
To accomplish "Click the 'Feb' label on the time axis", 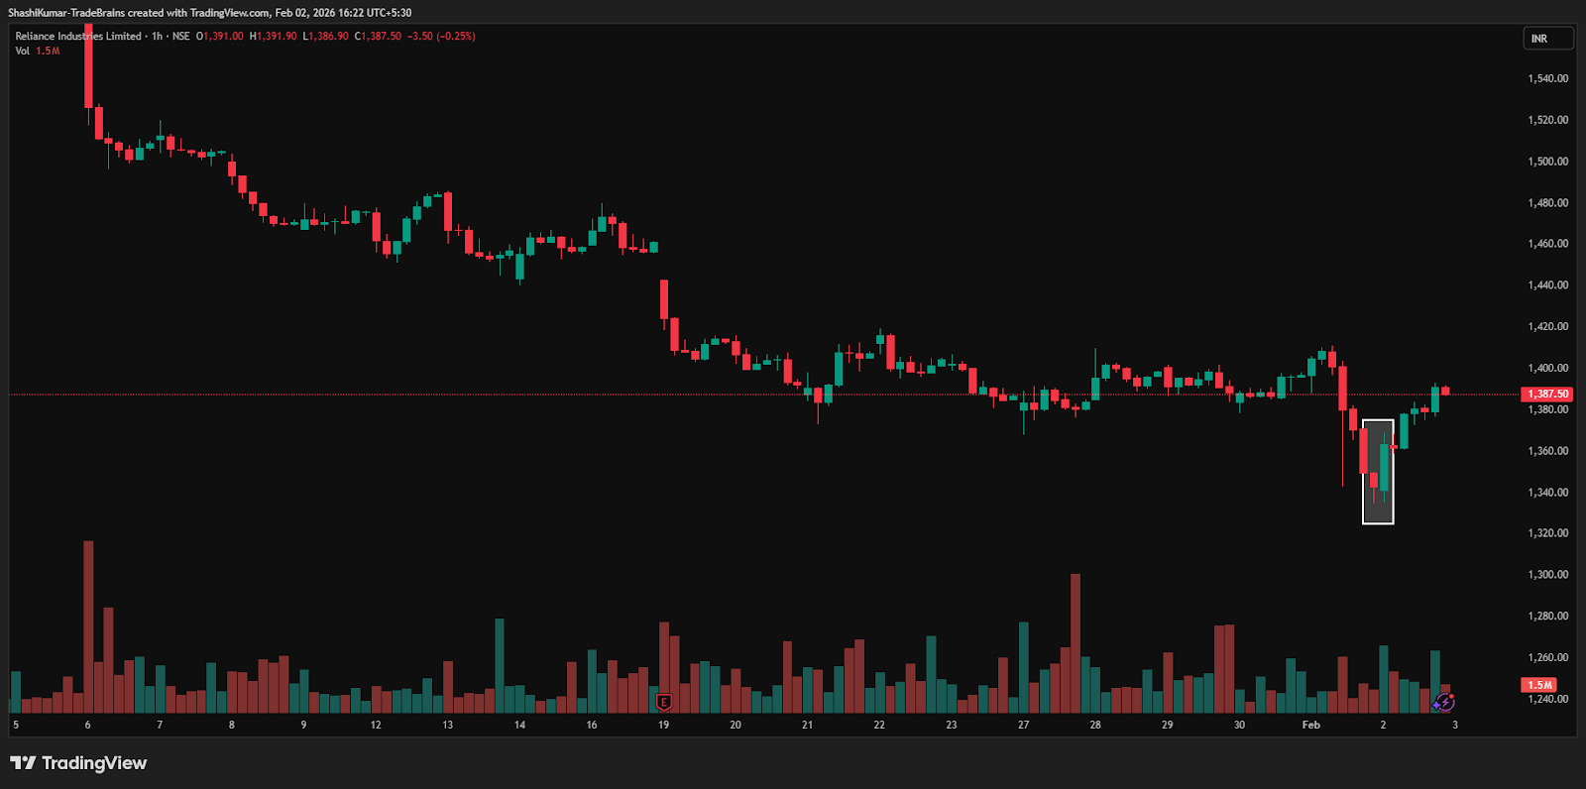I will (x=1310, y=725).
